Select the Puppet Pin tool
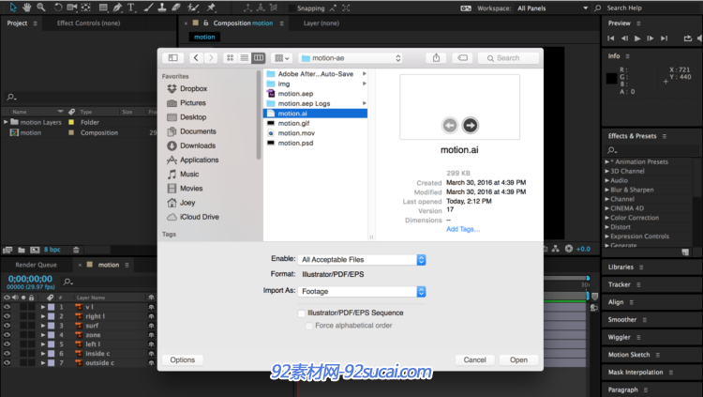Viewport: 703px width, 397px height. click(x=211, y=8)
